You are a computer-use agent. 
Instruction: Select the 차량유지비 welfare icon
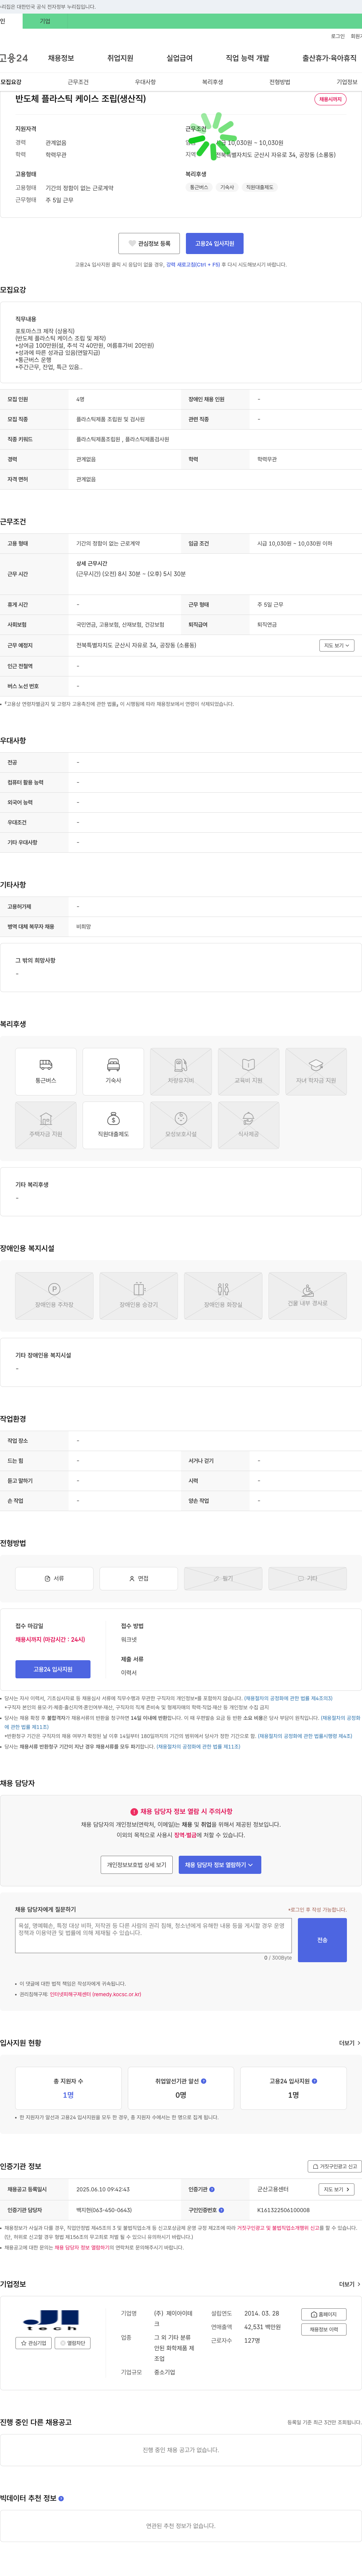(181, 1070)
